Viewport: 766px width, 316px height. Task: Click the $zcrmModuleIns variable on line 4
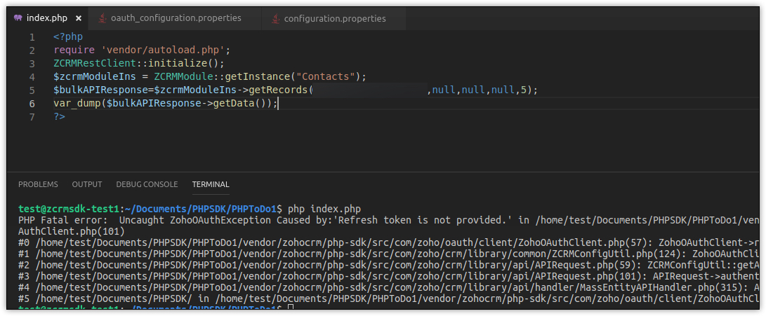[x=95, y=77]
